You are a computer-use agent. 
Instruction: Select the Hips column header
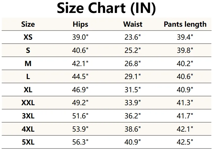pyautogui.click(x=80, y=25)
